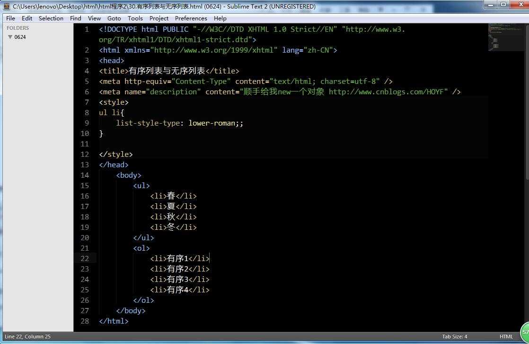The width and height of the screenshot is (529, 344).
Task: Click the title text 有序列表与无序列表
Action: click(x=167, y=71)
